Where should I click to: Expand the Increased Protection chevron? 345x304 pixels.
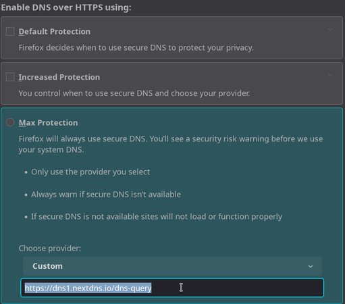click(330, 75)
